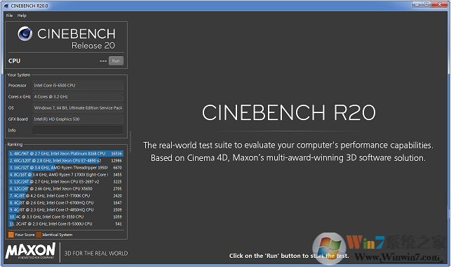This screenshot has height=267, width=451.
Task: Select ranking row Intel Xeon CPU E7-4890 v2
Action: pos(66,160)
